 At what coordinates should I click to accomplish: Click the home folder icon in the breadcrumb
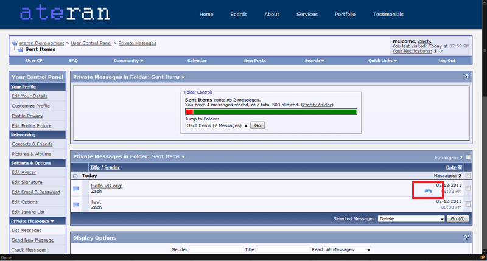[x=14, y=43]
